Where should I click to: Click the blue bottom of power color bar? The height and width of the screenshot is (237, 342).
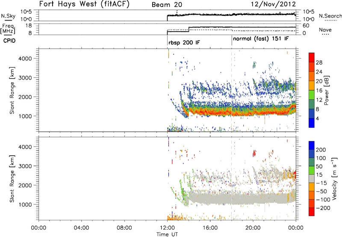tap(312, 123)
